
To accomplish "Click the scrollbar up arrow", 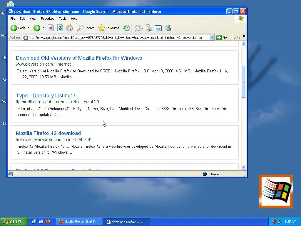I will coord(243,44).
